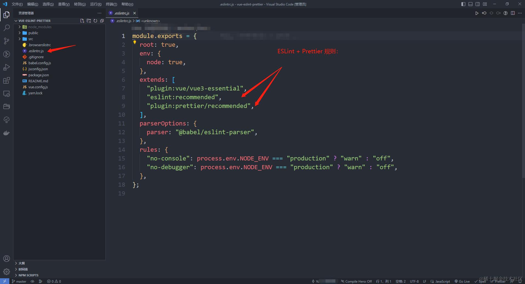
Task: Expand the src folder
Action: click(19, 39)
